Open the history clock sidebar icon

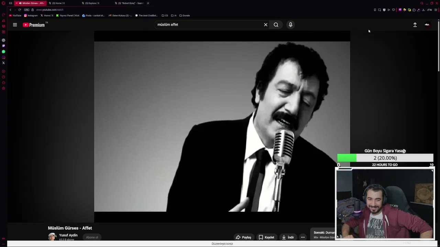tap(3, 77)
